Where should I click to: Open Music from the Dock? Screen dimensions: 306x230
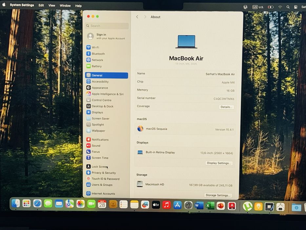(x=167, y=205)
